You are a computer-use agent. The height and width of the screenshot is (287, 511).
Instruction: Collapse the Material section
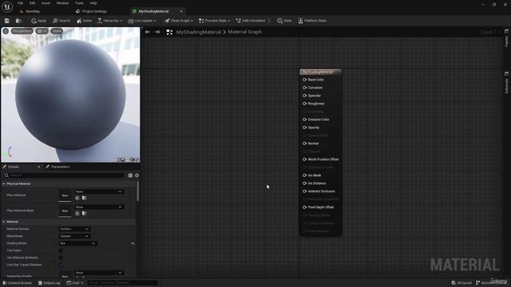pyautogui.click(x=4, y=222)
